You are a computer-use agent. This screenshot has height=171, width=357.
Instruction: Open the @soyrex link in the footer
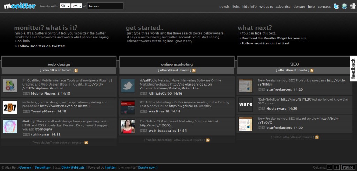tap(25, 168)
